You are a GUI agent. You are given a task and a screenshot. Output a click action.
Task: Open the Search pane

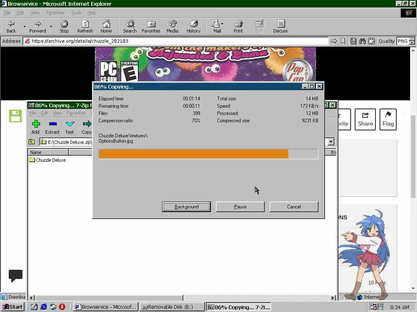point(130,26)
